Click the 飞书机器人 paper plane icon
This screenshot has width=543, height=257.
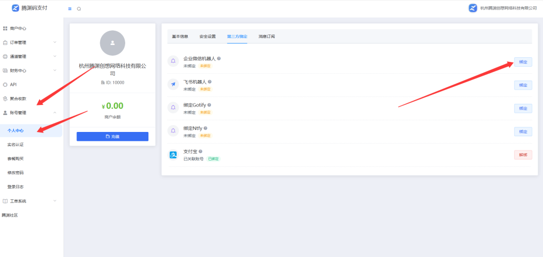[x=173, y=84]
